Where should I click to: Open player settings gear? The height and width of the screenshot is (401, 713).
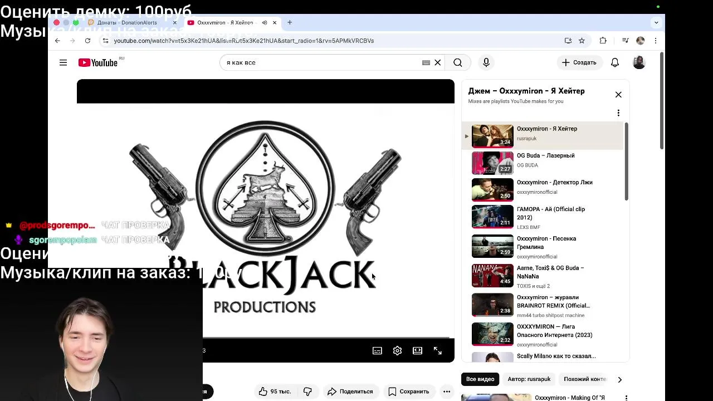coord(397,350)
